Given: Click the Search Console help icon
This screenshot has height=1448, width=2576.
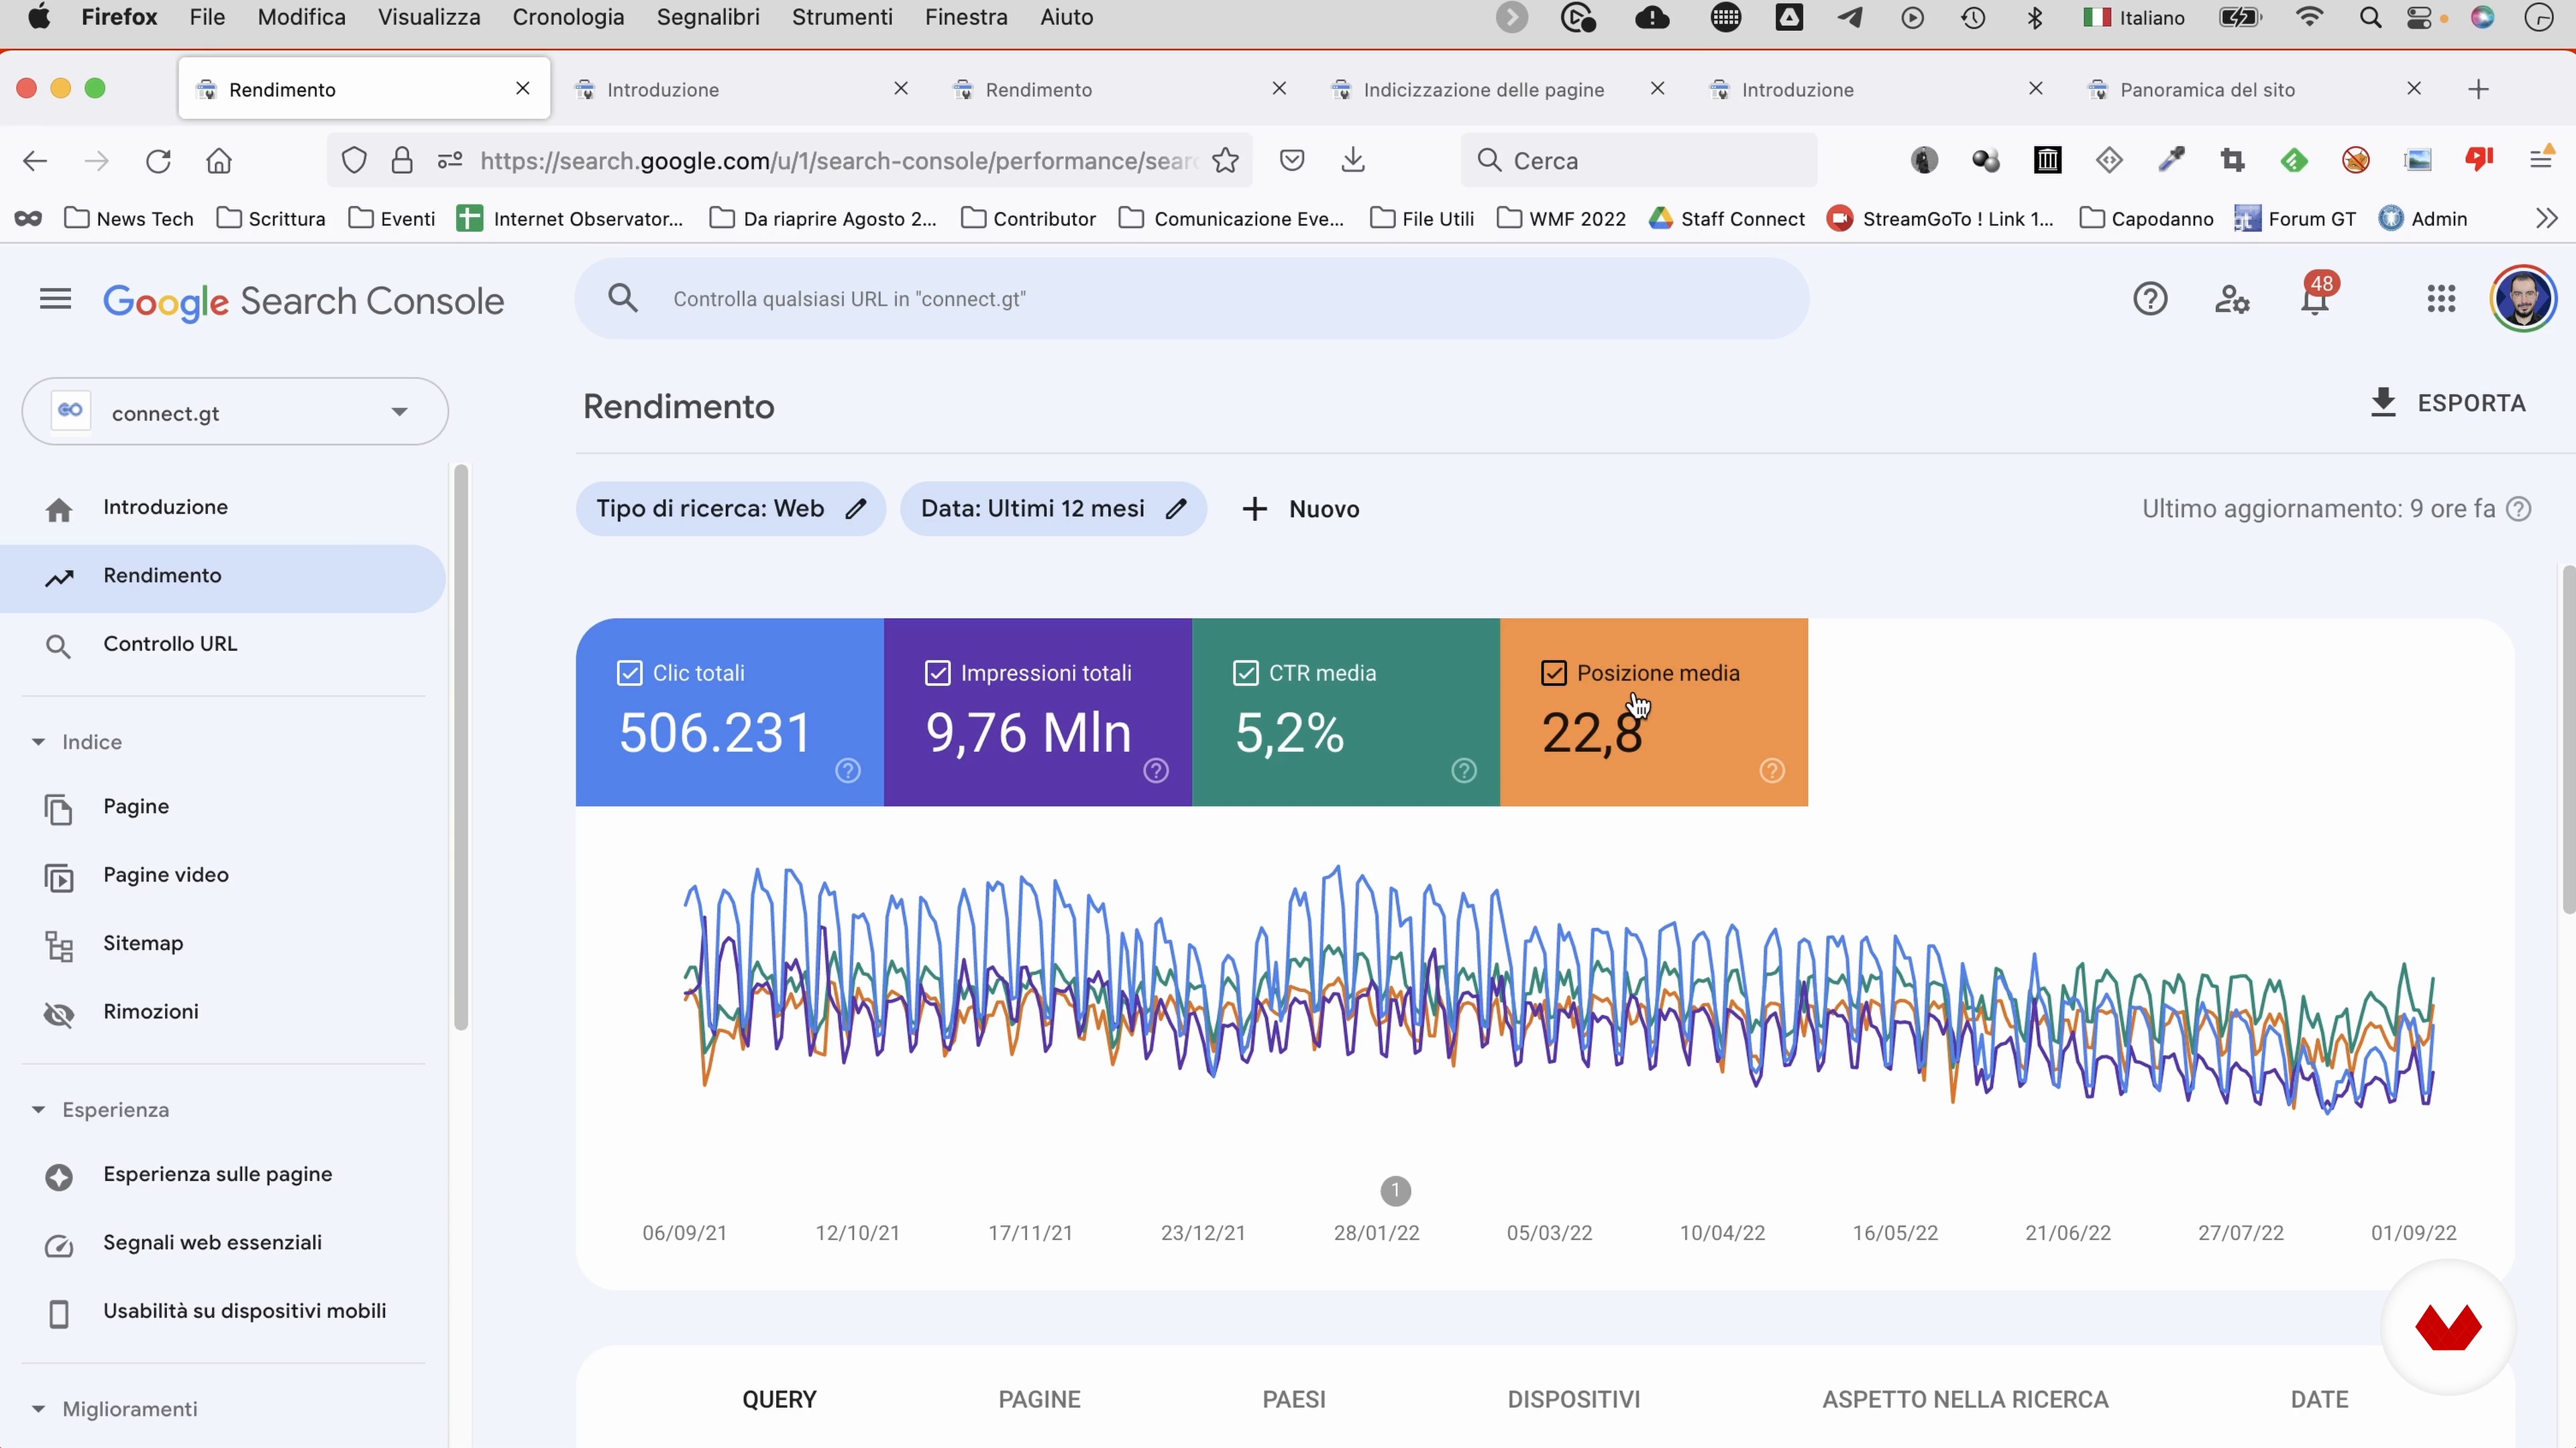Looking at the screenshot, I should pos(2150,299).
